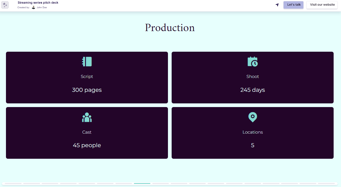Image resolution: width=341 pixels, height=187 pixels.
Task: Click the highlighted current slide marker
Action: (x=142, y=184)
